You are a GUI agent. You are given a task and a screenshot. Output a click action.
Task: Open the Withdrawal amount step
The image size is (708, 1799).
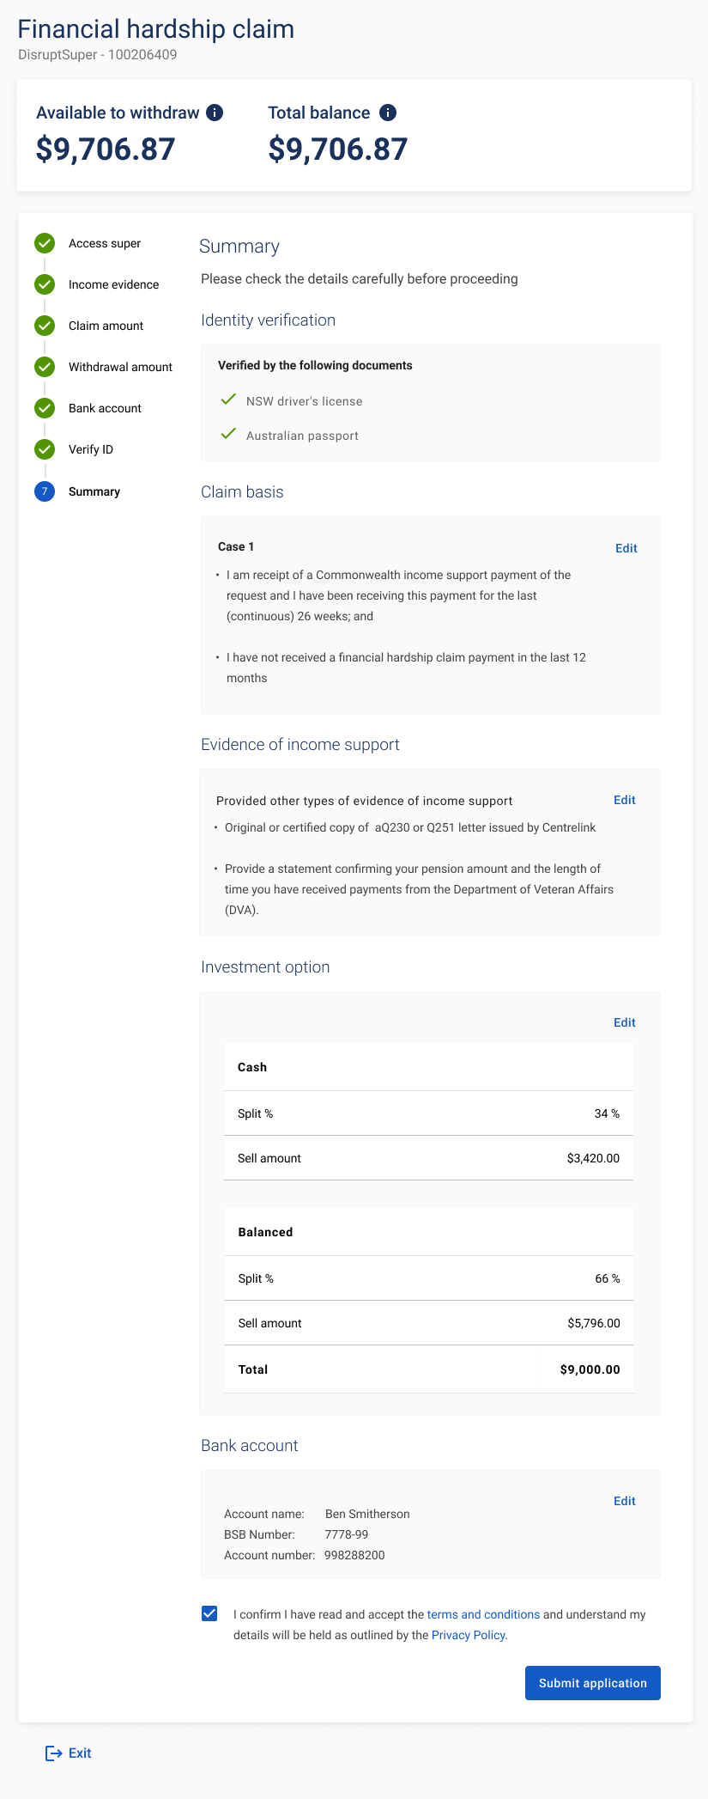click(120, 367)
